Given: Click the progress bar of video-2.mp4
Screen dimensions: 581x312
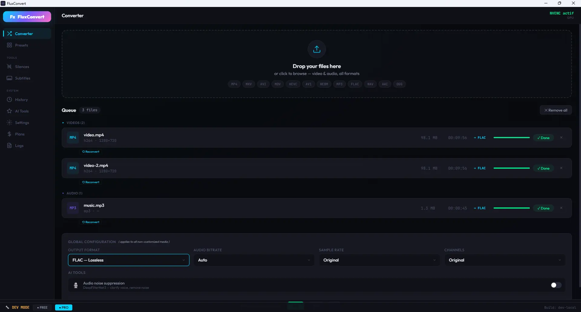Looking at the screenshot, I should pyautogui.click(x=511, y=168).
